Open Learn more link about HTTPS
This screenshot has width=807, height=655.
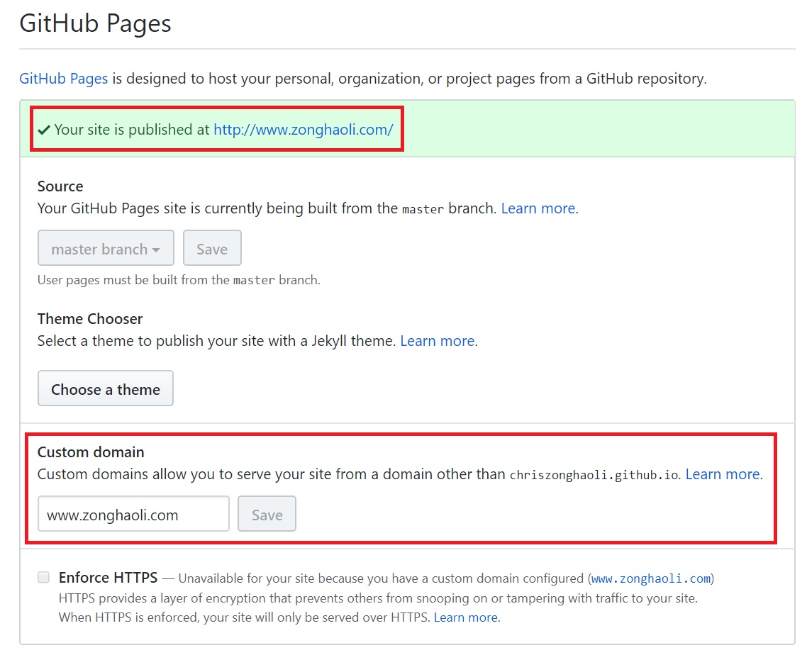466,617
